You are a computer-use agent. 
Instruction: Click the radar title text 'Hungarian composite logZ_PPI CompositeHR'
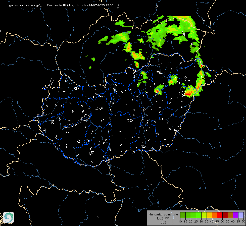coord(35,5)
